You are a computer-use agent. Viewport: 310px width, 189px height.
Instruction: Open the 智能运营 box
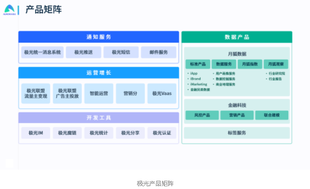pyautogui.click(x=99, y=94)
